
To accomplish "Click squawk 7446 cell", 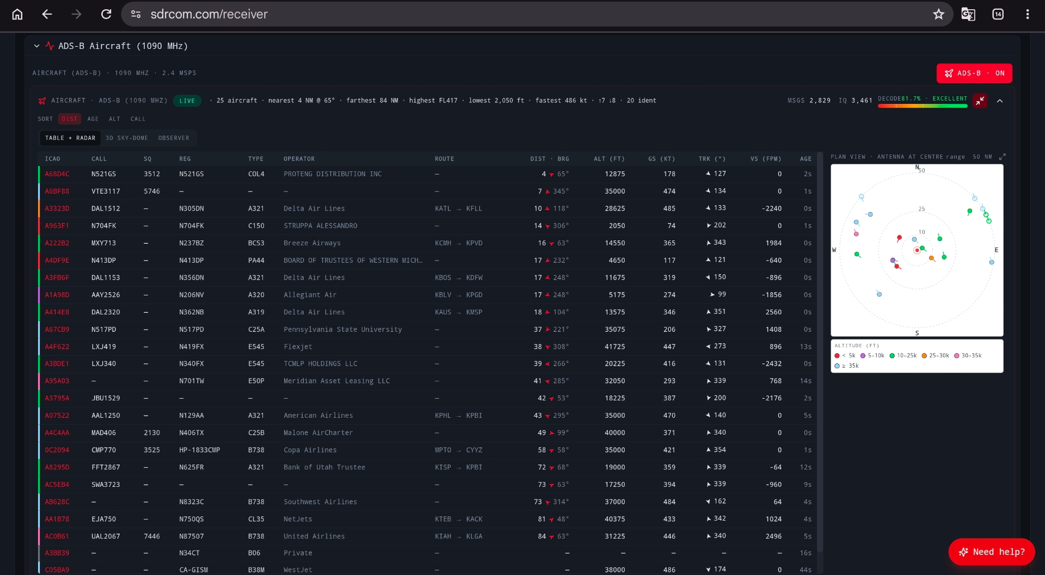I will (152, 536).
